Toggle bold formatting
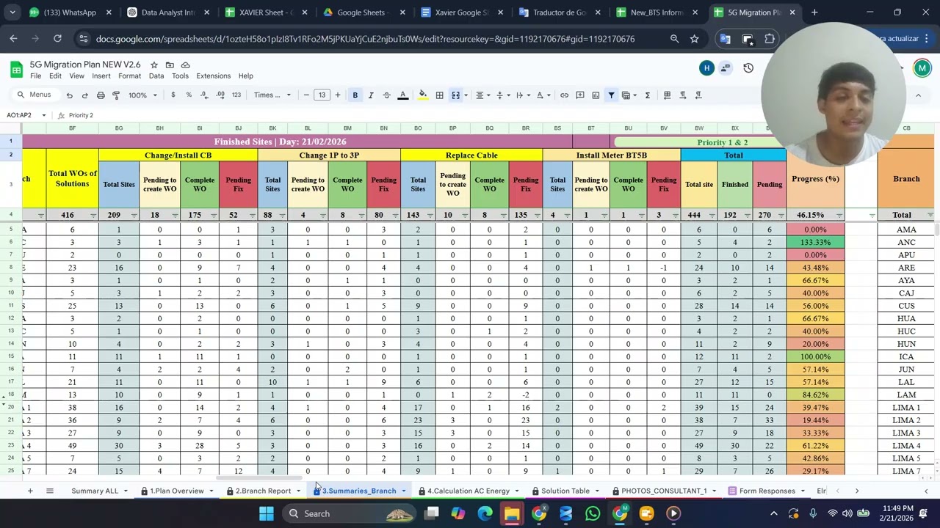This screenshot has height=528, width=940. tap(355, 95)
